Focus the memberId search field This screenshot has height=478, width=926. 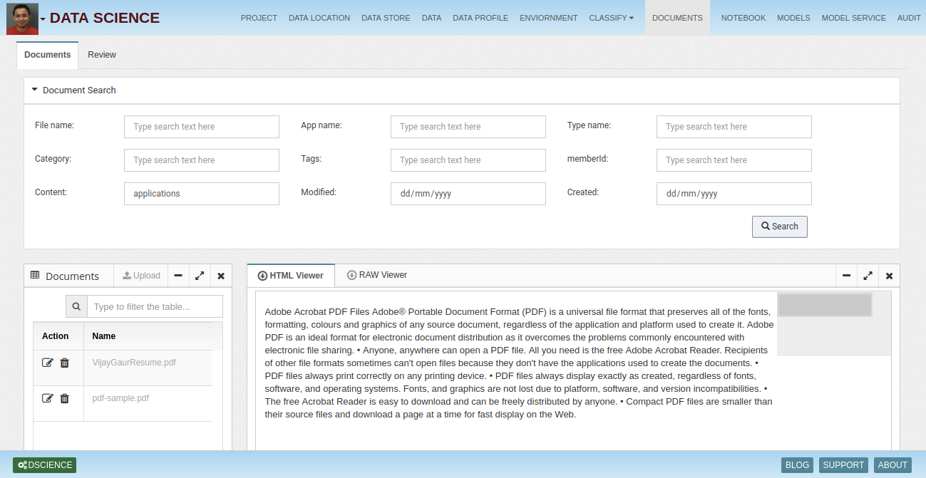pos(734,160)
